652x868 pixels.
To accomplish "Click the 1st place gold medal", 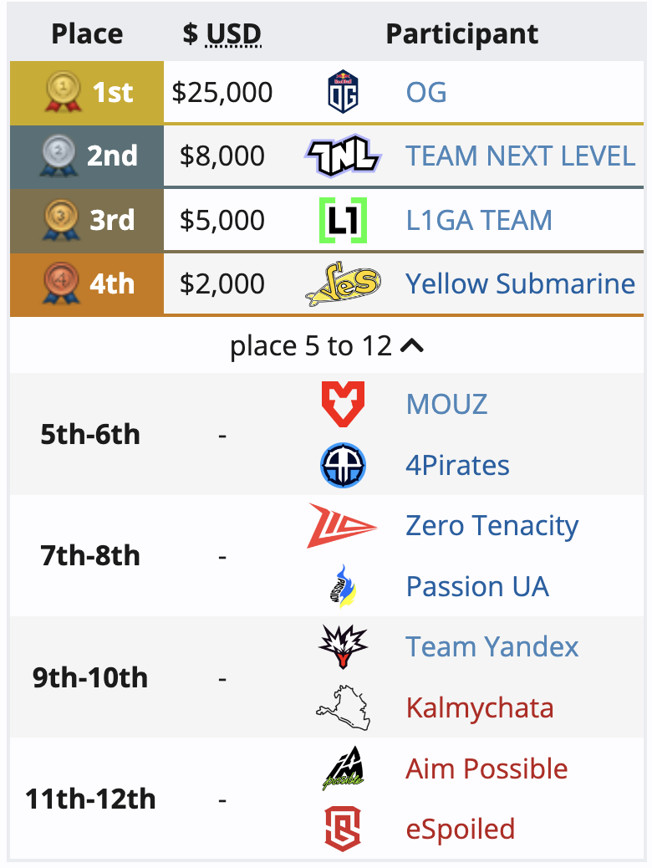I will tap(63, 92).
